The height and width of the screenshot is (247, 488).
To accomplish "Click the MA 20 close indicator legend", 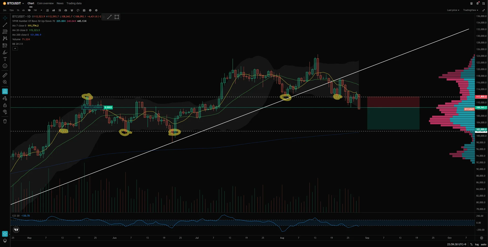I will 26,30.
